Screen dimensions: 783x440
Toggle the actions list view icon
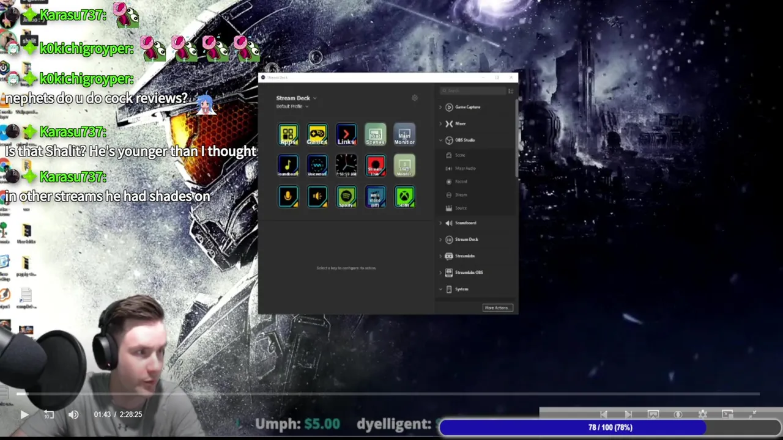point(511,91)
